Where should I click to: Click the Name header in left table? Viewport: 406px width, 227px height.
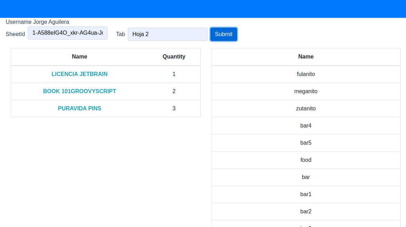pyautogui.click(x=79, y=57)
